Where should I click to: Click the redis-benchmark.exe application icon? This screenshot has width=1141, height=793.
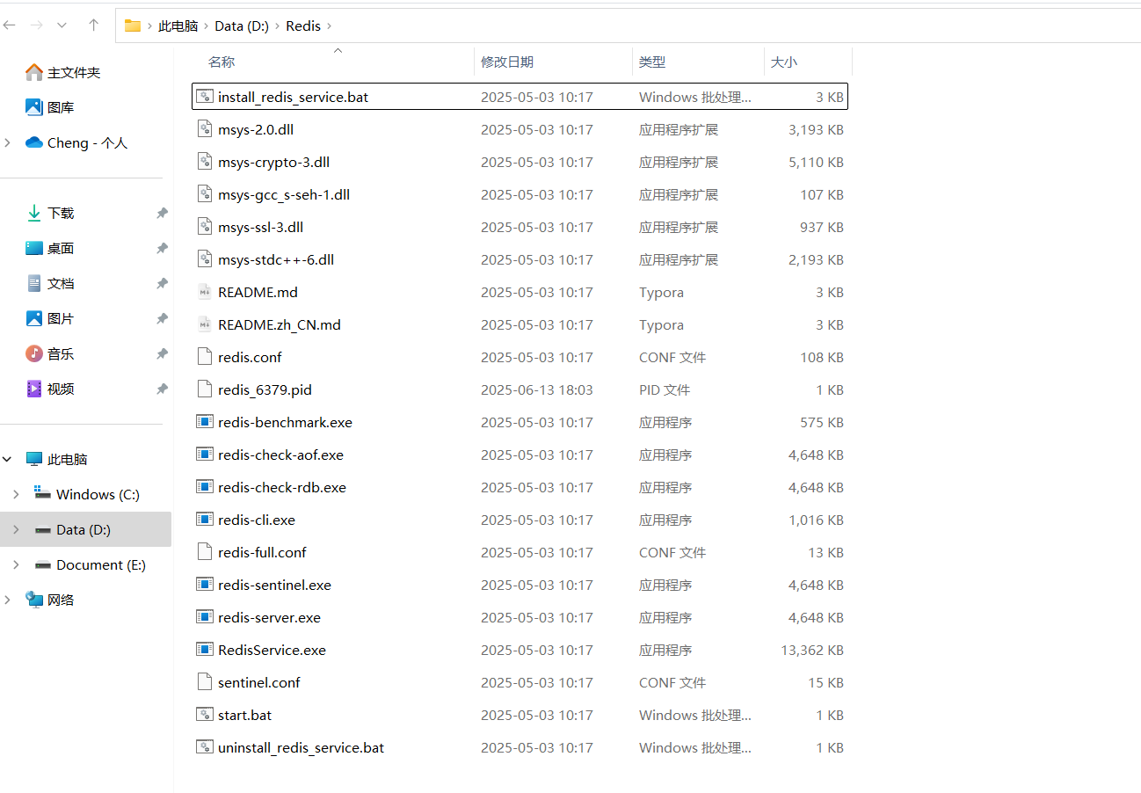(x=204, y=422)
